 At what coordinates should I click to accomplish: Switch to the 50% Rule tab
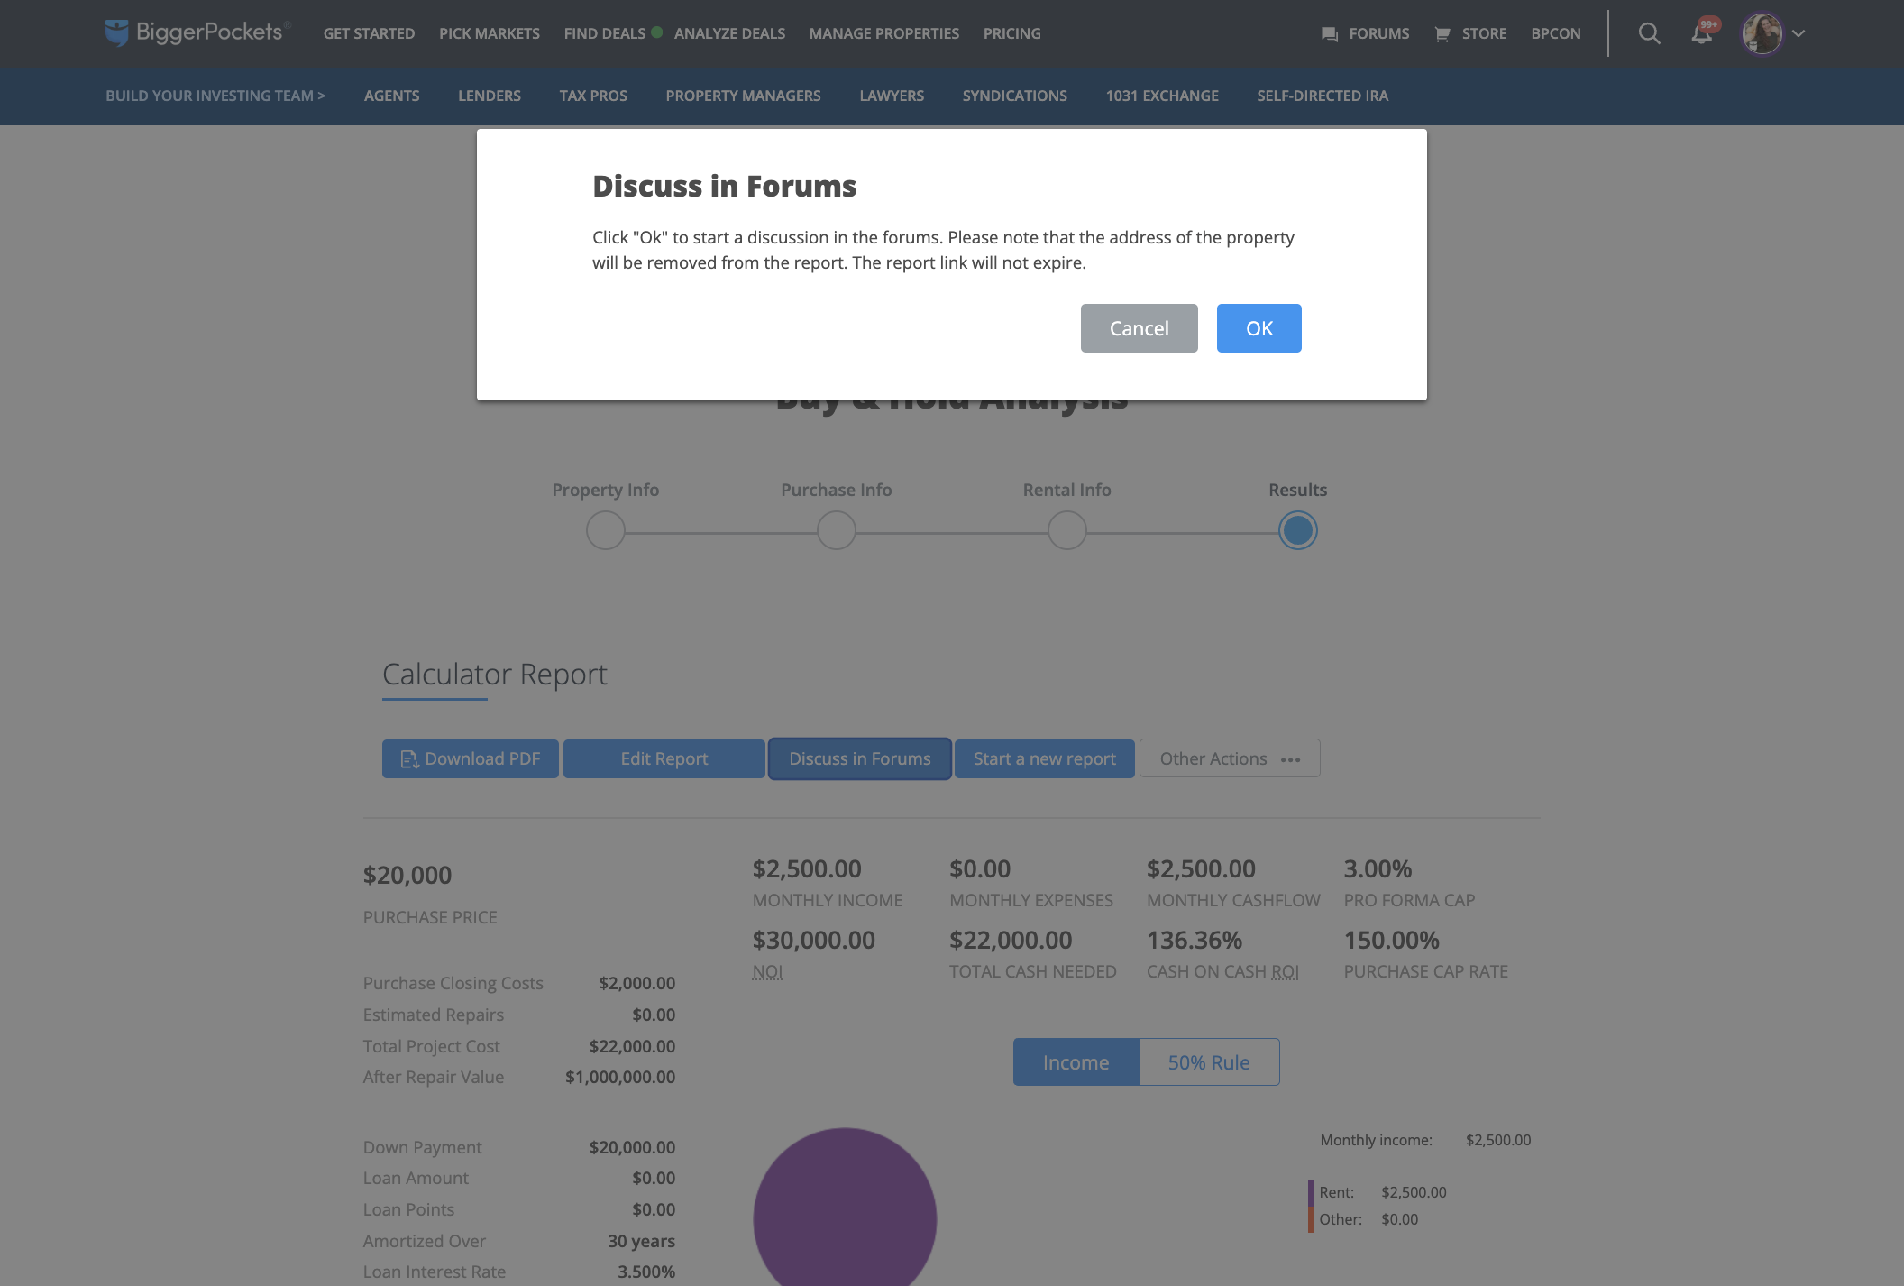[x=1209, y=1062]
